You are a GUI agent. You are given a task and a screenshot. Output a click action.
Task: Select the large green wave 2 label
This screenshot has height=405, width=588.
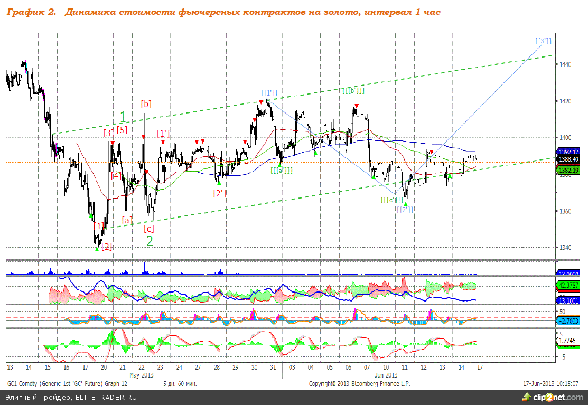(x=150, y=241)
